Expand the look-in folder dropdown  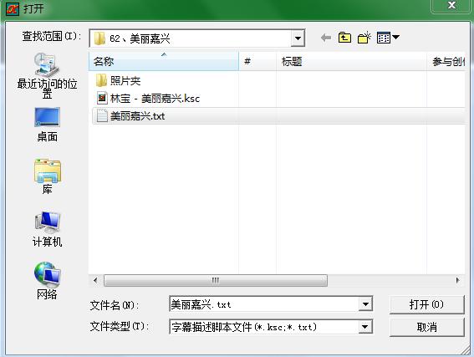298,38
